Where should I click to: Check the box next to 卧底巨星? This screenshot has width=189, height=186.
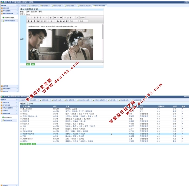tap(21, 121)
